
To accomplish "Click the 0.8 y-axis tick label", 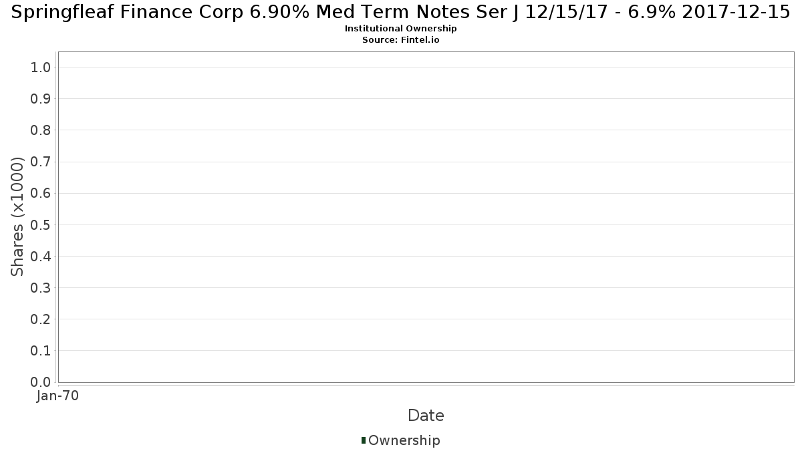I will (x=41, y=130).
